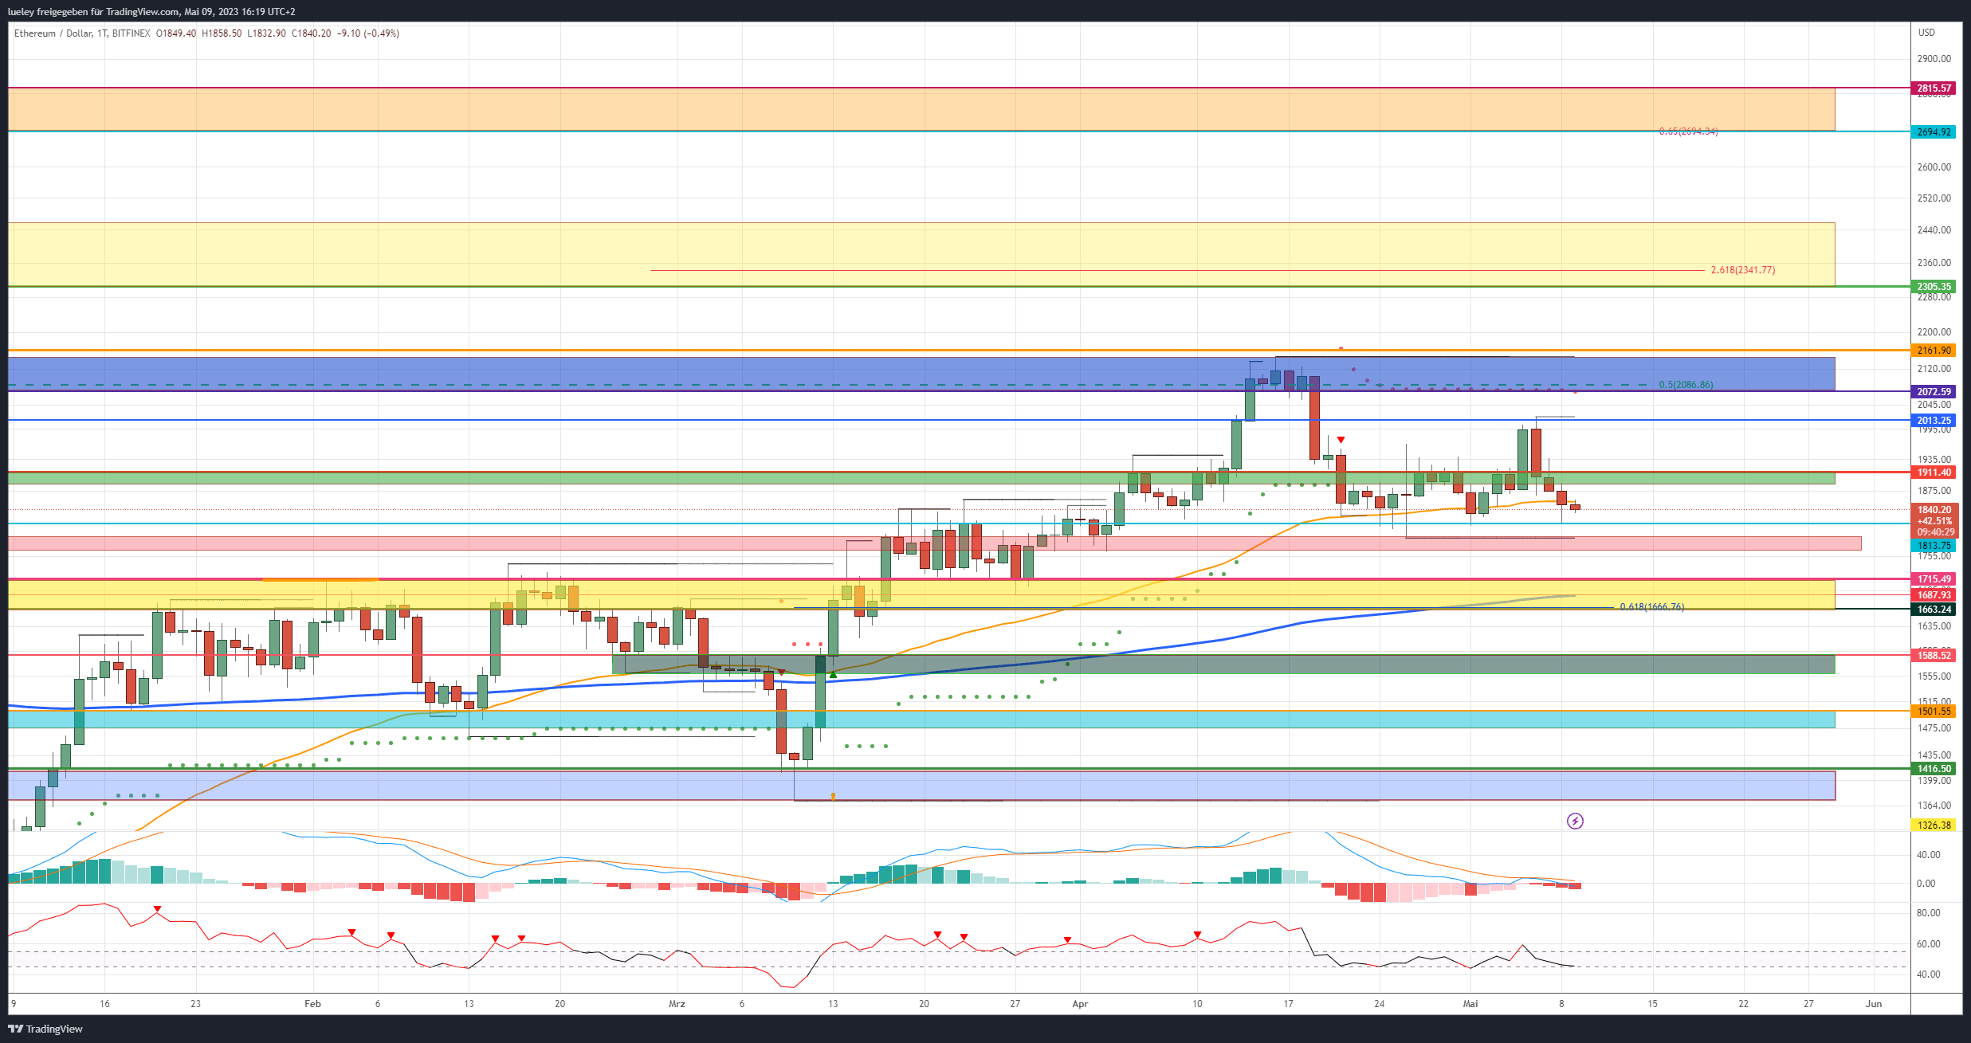
Task: Click the 0.65(2694.34) Fibonacci label
Action: (x=1688, y=131)
